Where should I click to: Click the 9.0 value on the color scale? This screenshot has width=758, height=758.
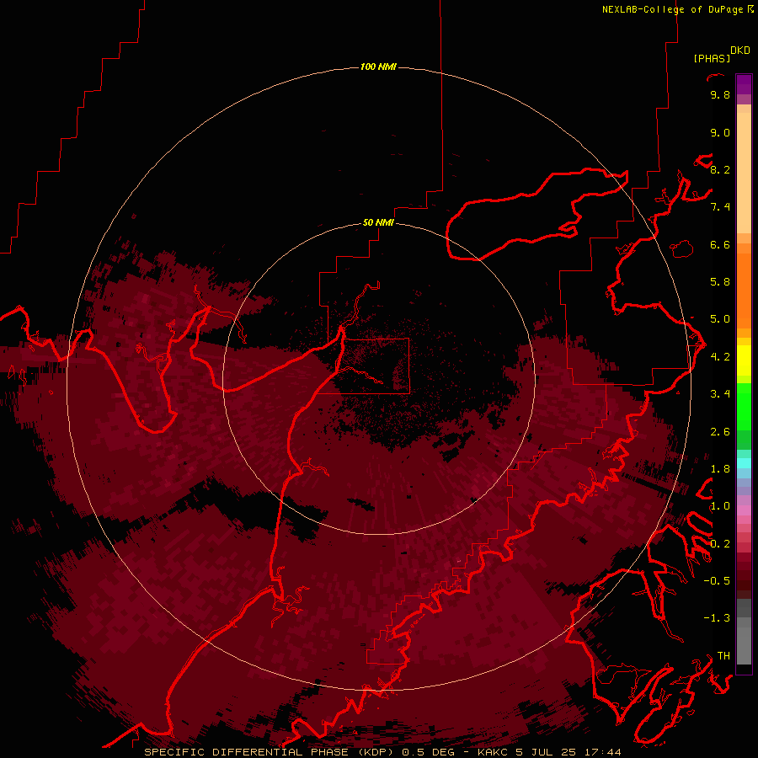click(720, 132)
